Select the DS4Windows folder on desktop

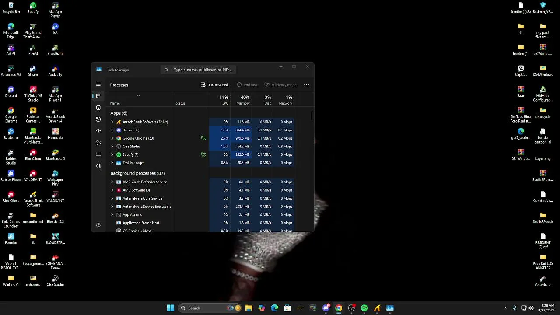[543, 70]
